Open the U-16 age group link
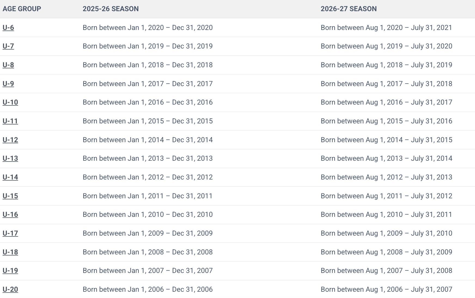 point(10,214)
